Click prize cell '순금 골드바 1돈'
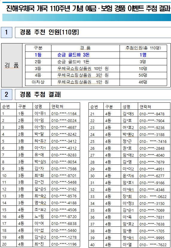171x248 pixels. (73, 62)
